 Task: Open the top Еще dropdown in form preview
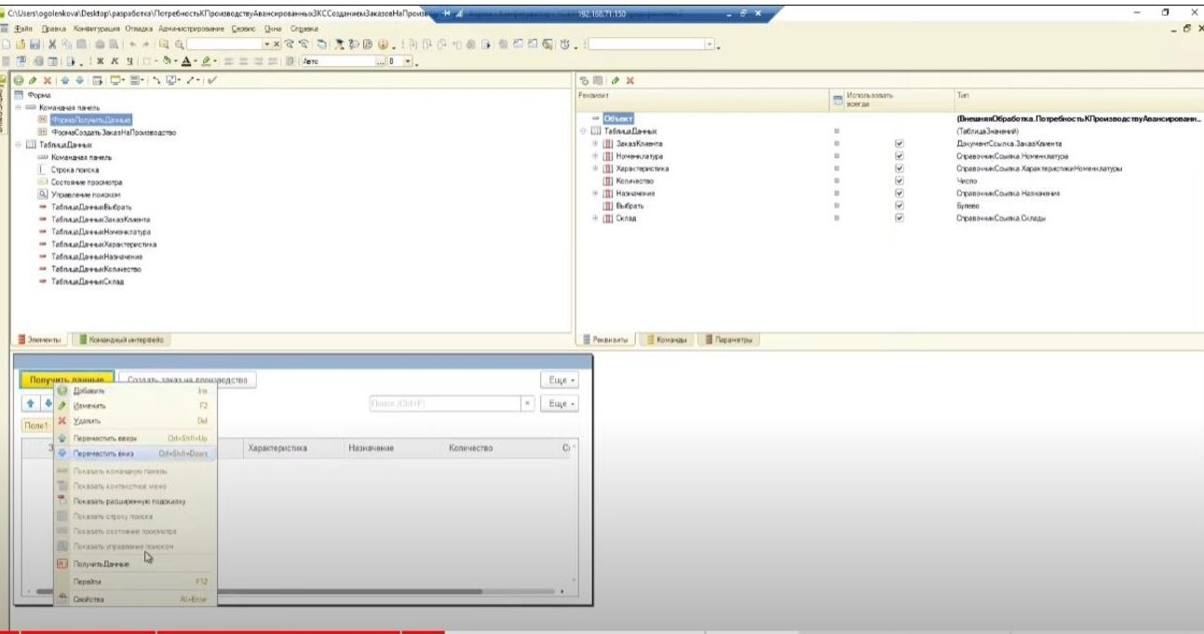(560, 380)
